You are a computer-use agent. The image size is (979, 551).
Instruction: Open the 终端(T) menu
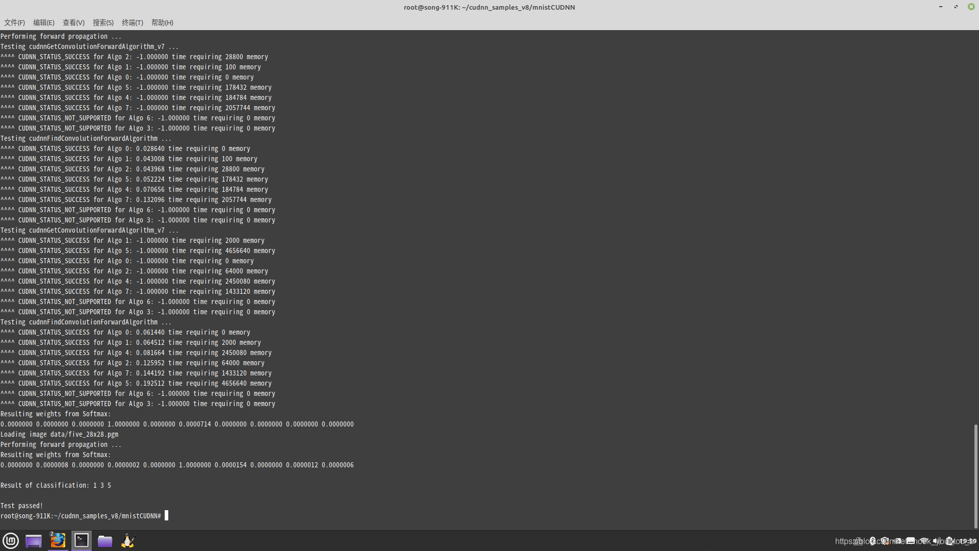(x=133, y=22)
